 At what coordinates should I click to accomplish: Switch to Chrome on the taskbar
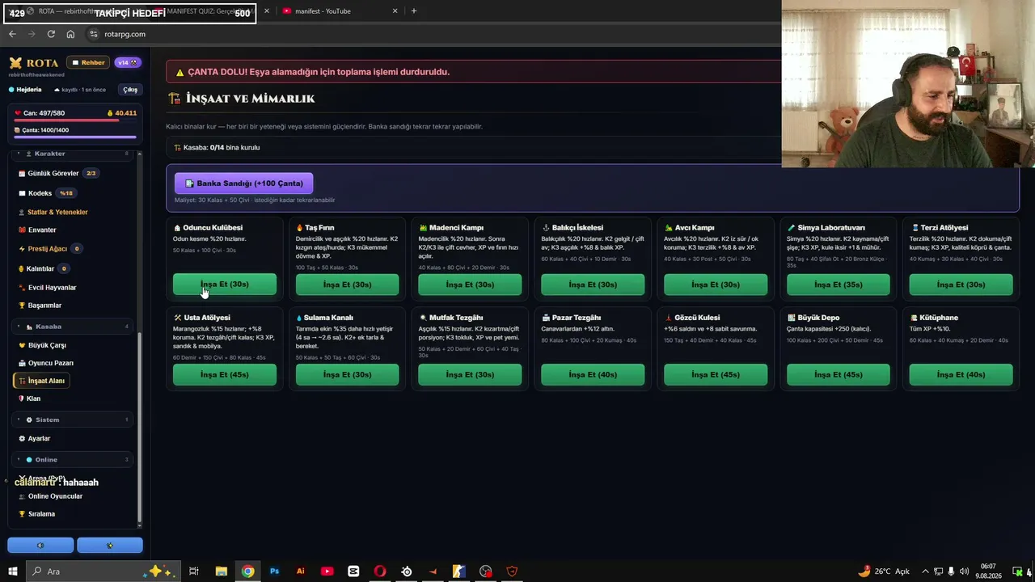coord(247,571)
